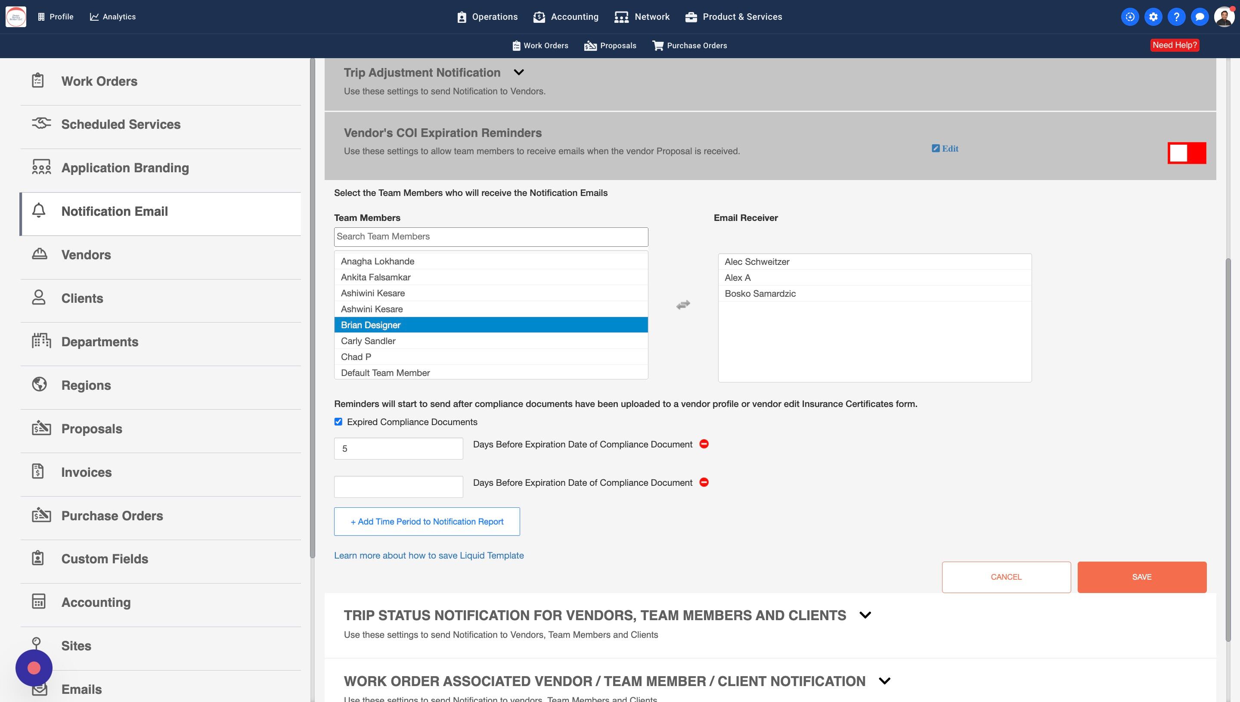Expand Work Order Associated Notification section
Screen dimensions: 1240x702
pyautogui.click(x=884, y=681)
